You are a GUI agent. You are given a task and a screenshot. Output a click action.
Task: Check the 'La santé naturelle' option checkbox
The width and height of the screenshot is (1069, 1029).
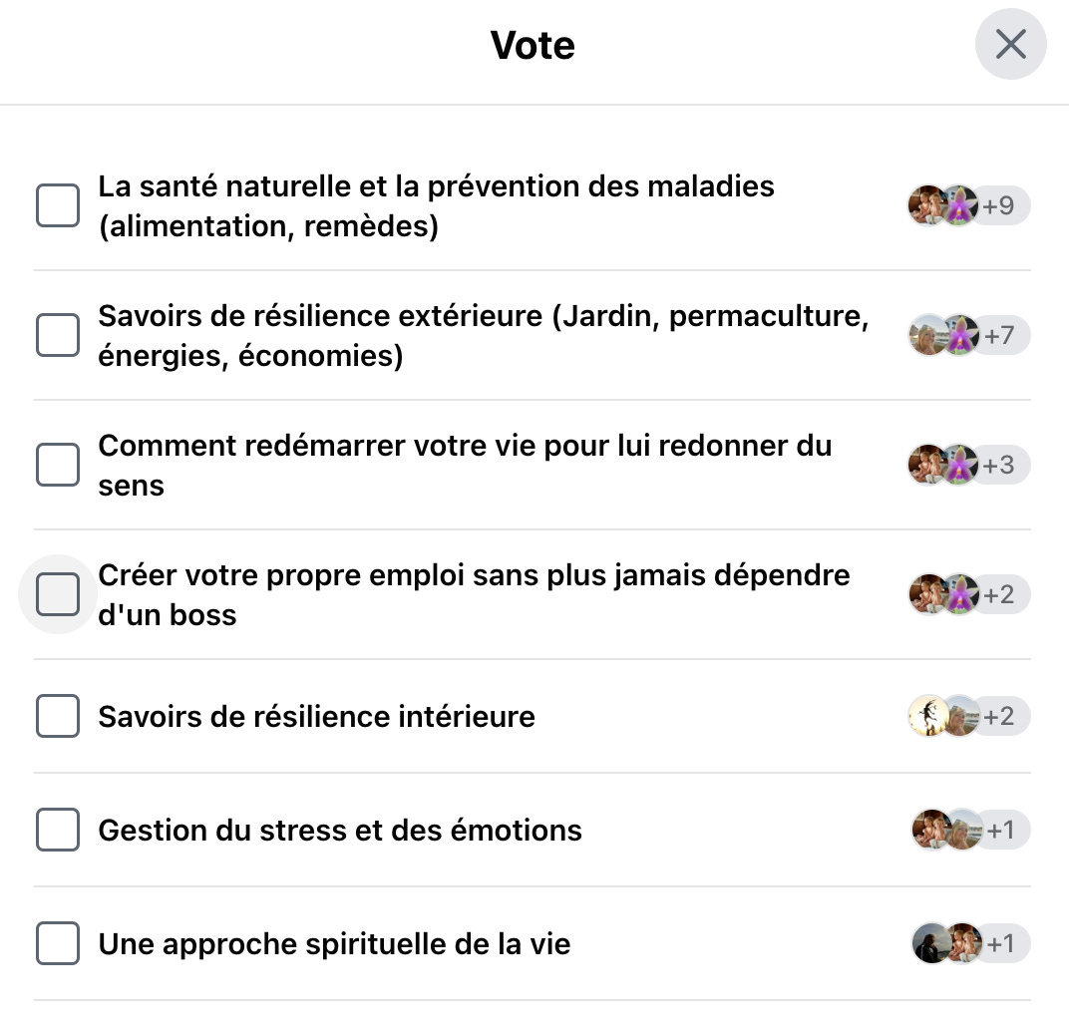(58, 205)
